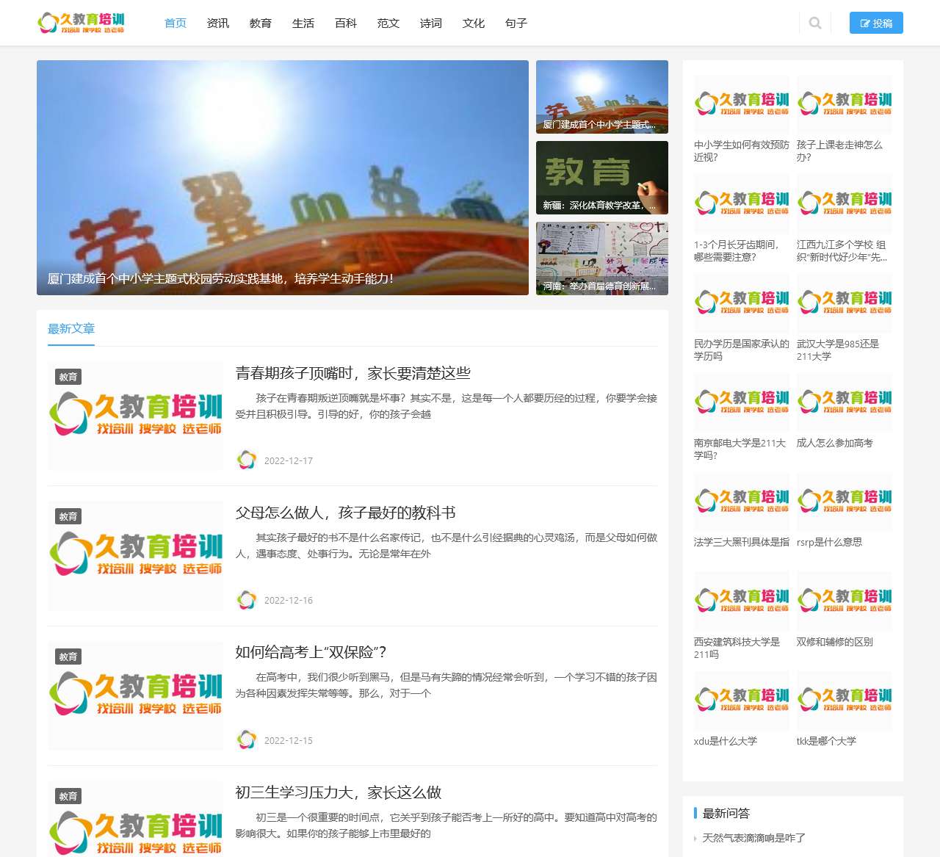Open article 父母怎么做人，孩子最好的教科书
Viewport: 940px width, 857px height.
click(345, 513)
